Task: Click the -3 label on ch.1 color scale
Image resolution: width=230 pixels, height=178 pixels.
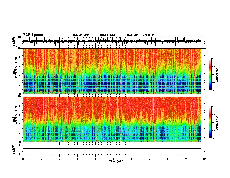Action: 214,58
